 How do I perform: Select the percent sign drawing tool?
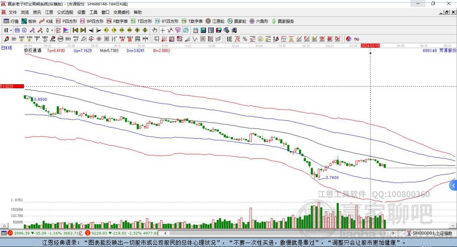(245, 39)
